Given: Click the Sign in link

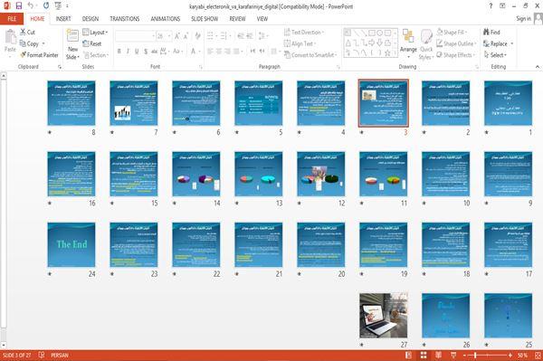Looking at the screenshot, I should (x=523, y=19).
